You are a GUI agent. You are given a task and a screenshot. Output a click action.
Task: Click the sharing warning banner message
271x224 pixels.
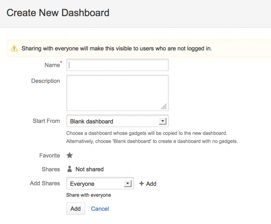[117, 48]
